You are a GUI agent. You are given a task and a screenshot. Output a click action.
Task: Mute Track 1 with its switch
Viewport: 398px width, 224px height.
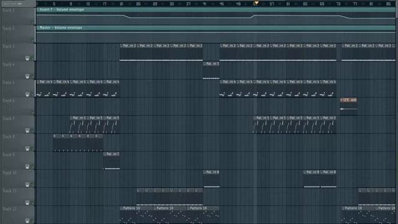click(x=32, y=22)
